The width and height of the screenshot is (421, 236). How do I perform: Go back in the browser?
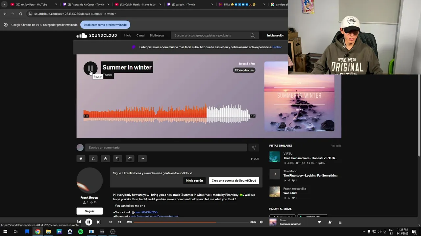click(5, 14)
